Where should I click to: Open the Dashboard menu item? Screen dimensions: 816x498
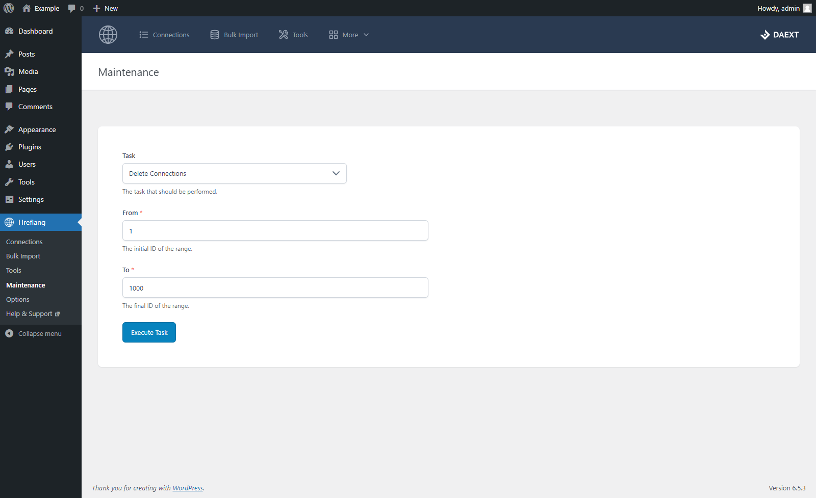point(35,31)
